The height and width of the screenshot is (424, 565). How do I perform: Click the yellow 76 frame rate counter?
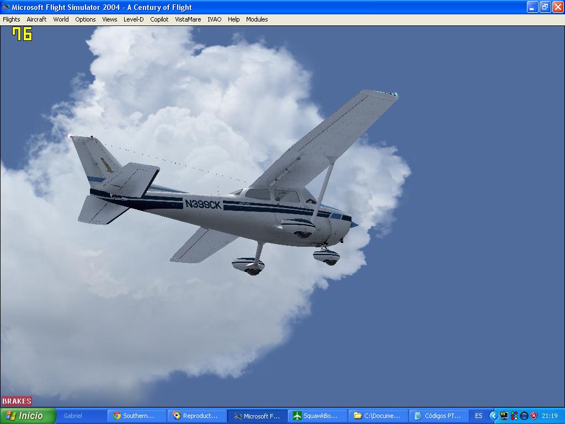(x=22, y=34)
